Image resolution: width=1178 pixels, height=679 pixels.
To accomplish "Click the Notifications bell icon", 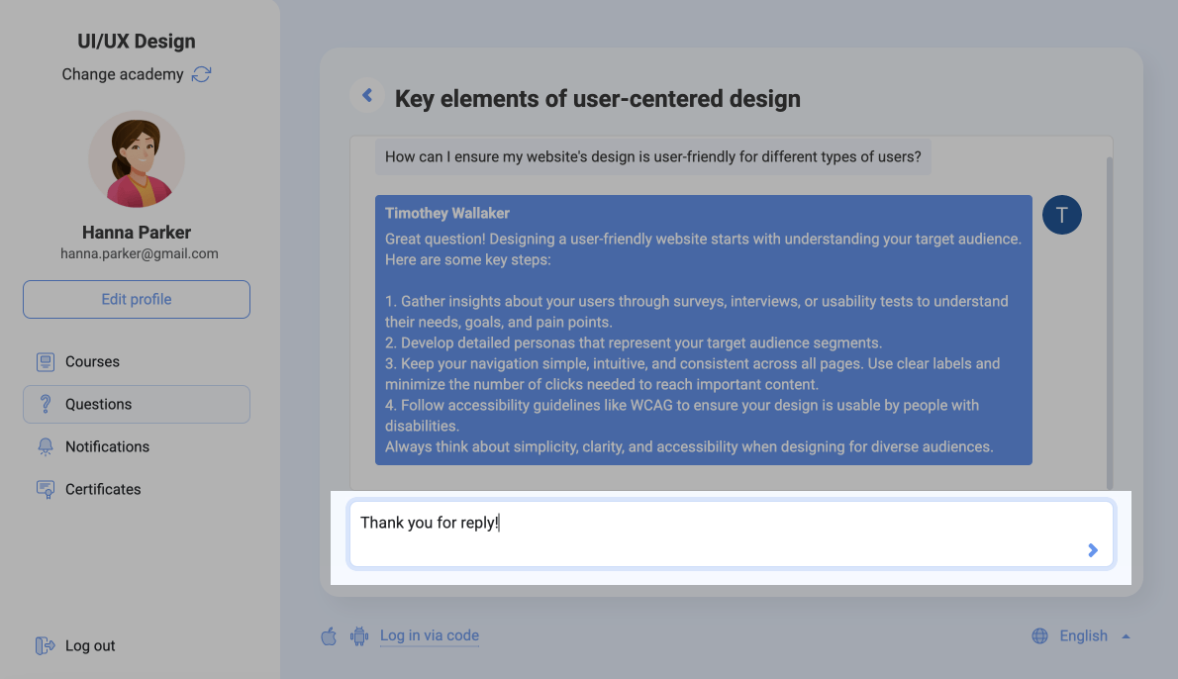I will (x=46, y=447).
